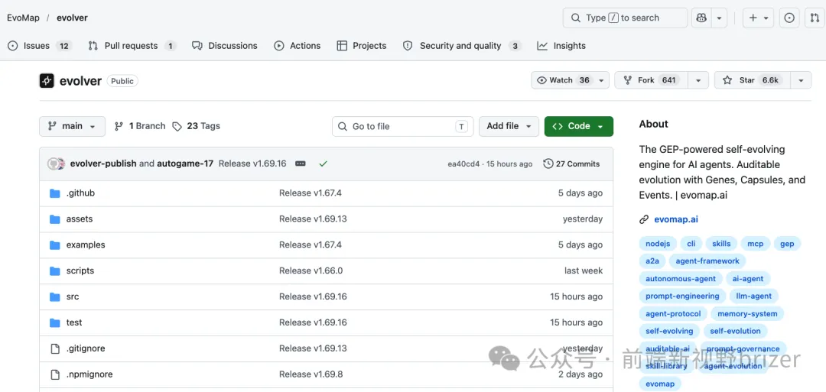The image size is (826, 392).
Task: Switch to the Discussions tab
Action: point(224,46)
